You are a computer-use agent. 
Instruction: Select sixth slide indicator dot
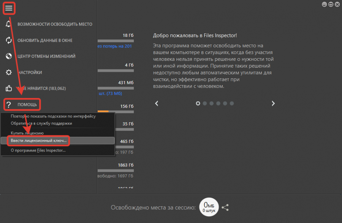tap(232, 103)
